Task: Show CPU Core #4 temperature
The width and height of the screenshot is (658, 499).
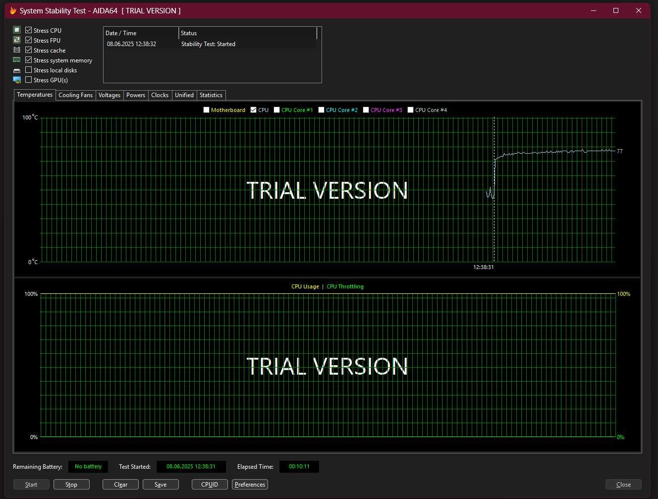Action: coord(411,110)
